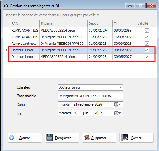Close the Gestion des remplaçants et DJ window
Viewport: 159px width, 151px height.
(x=151, y=6)
